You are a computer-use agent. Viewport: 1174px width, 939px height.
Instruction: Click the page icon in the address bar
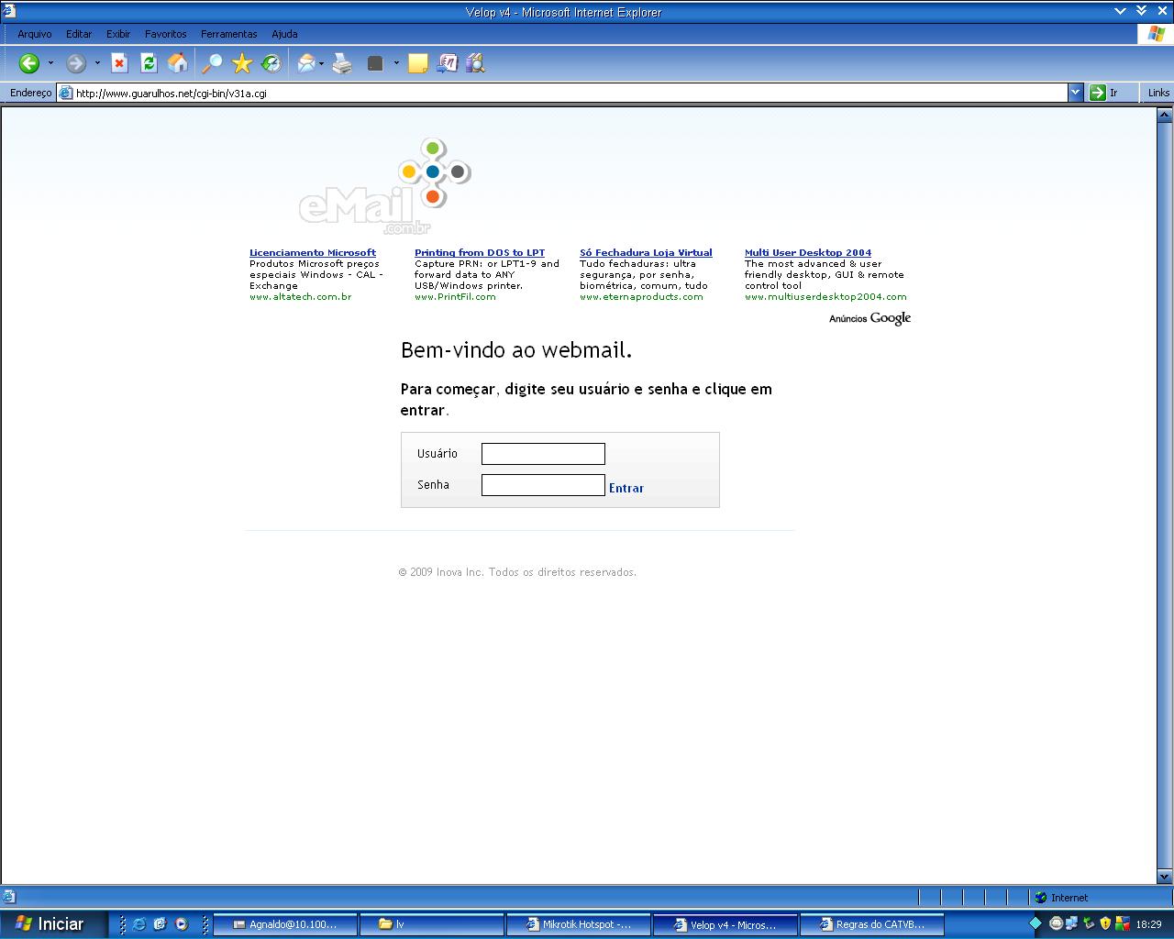(x=65, y=93)
